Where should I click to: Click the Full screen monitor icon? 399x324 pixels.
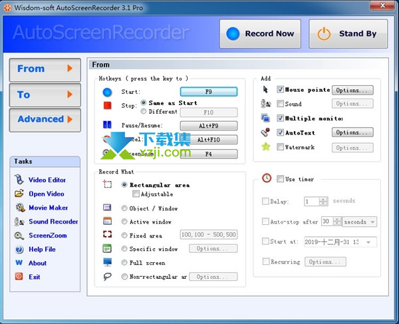pyautogui.click(x=107, y=262)
